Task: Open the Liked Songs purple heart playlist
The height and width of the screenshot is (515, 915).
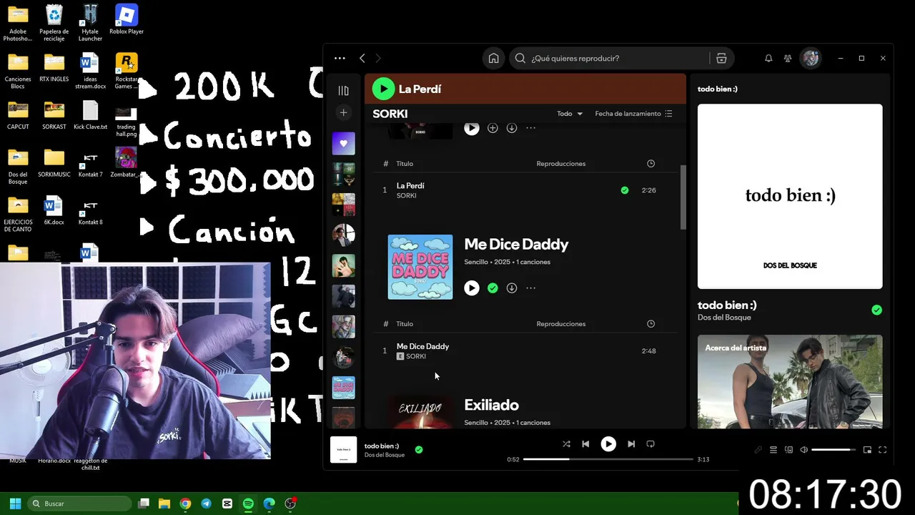Action: (x=343, y=143)
